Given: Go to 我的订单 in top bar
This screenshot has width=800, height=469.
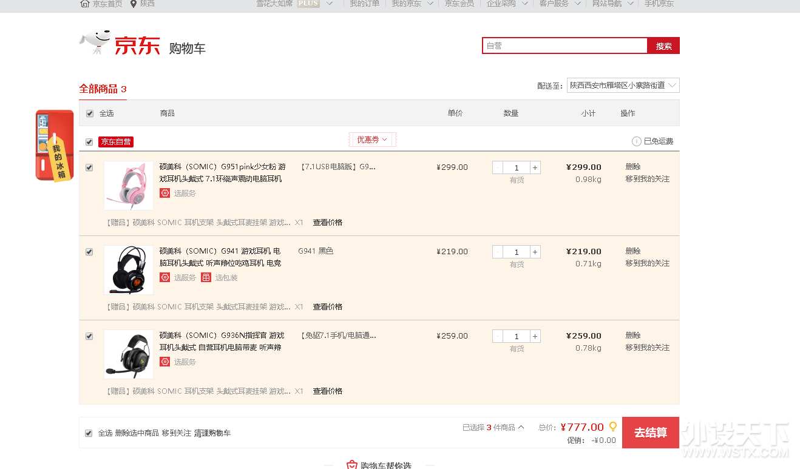Looking at the screenshot, I should pyautogui.click(x=364, y=4).
